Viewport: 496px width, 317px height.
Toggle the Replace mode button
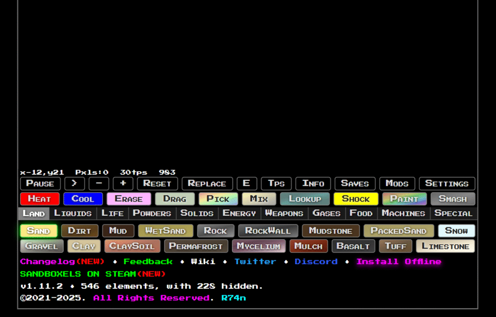point(207,184)
